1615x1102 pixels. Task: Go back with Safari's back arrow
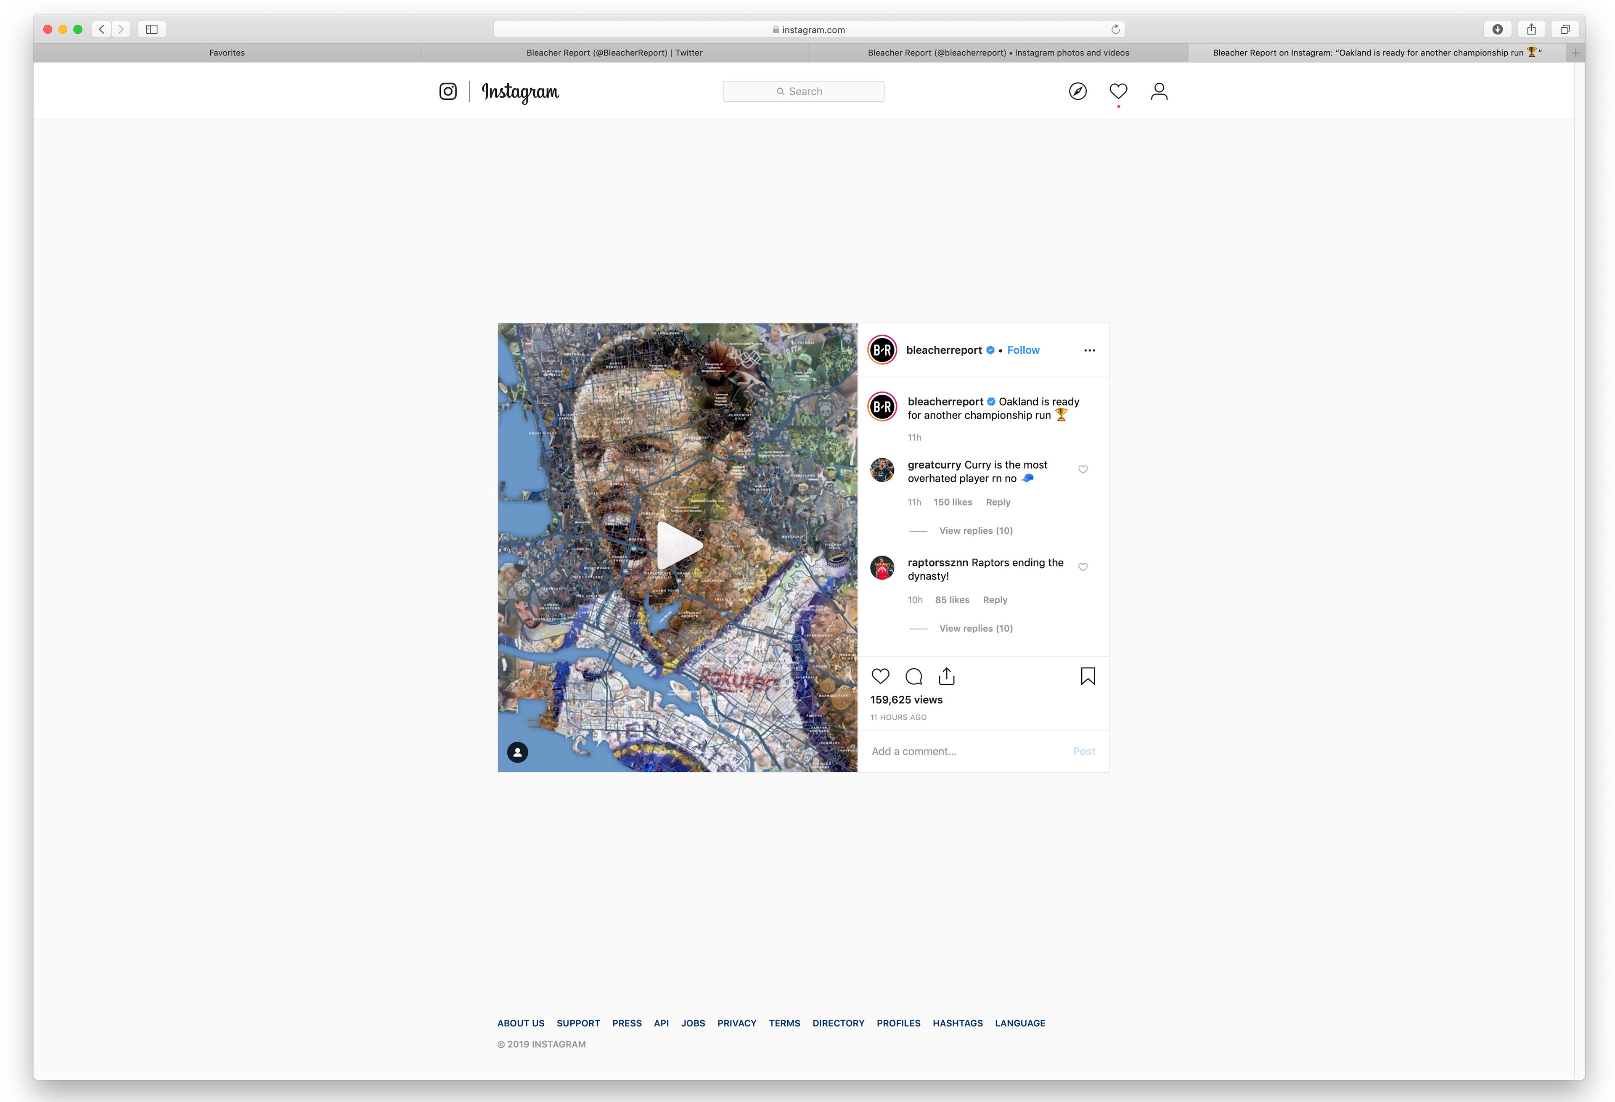tap(101, 29)
